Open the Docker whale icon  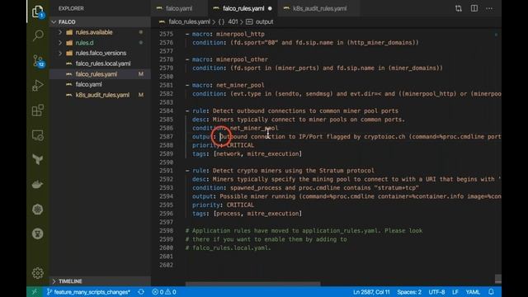(x=38, y=184)
